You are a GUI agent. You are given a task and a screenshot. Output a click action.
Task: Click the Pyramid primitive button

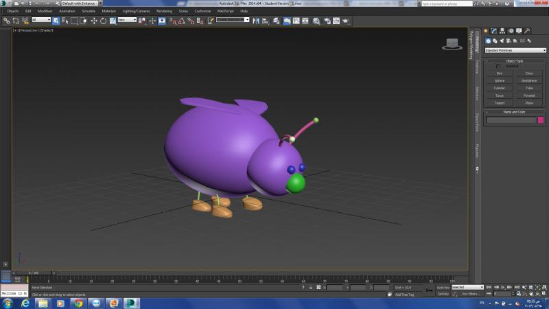529,95
